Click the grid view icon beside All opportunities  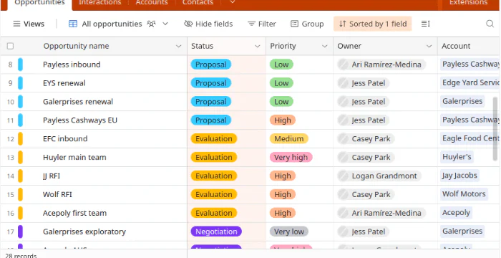click(73, 24)
